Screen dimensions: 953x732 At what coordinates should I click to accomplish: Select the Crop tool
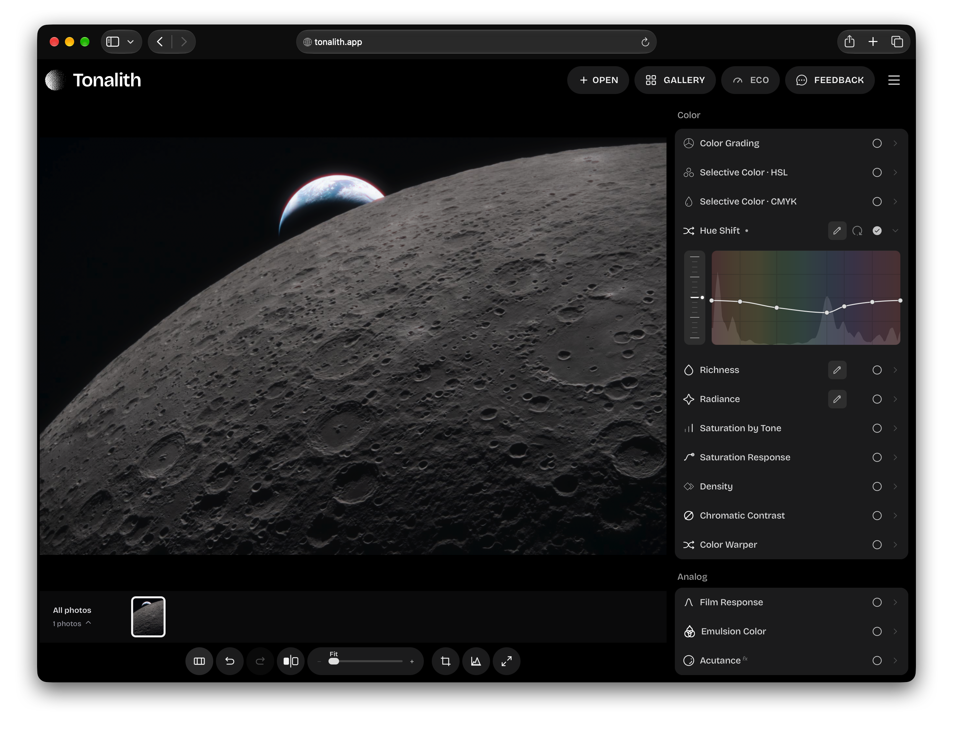446,661
